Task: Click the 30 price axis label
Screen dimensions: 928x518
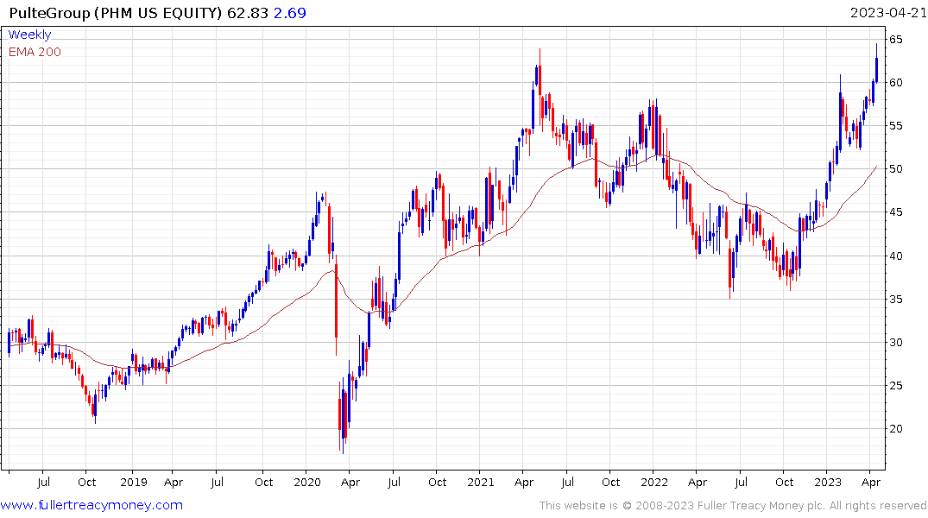Action: (x=895, y=343)
